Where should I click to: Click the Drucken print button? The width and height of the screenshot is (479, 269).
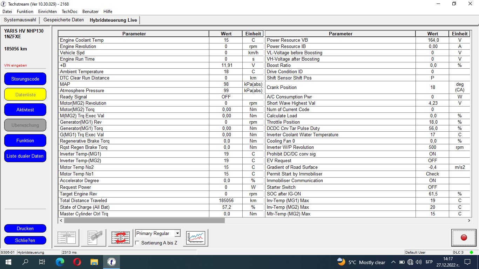pyautogui.click(x=25, y=228)
